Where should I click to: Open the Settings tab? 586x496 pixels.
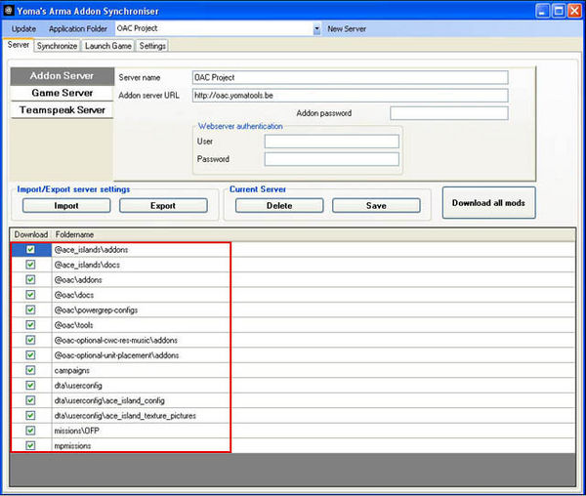pyautogui.click(x=152, y=46)
